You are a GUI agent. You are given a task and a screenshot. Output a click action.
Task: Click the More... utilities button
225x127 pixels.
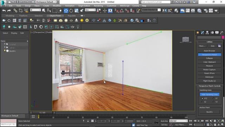coord(202,46)
